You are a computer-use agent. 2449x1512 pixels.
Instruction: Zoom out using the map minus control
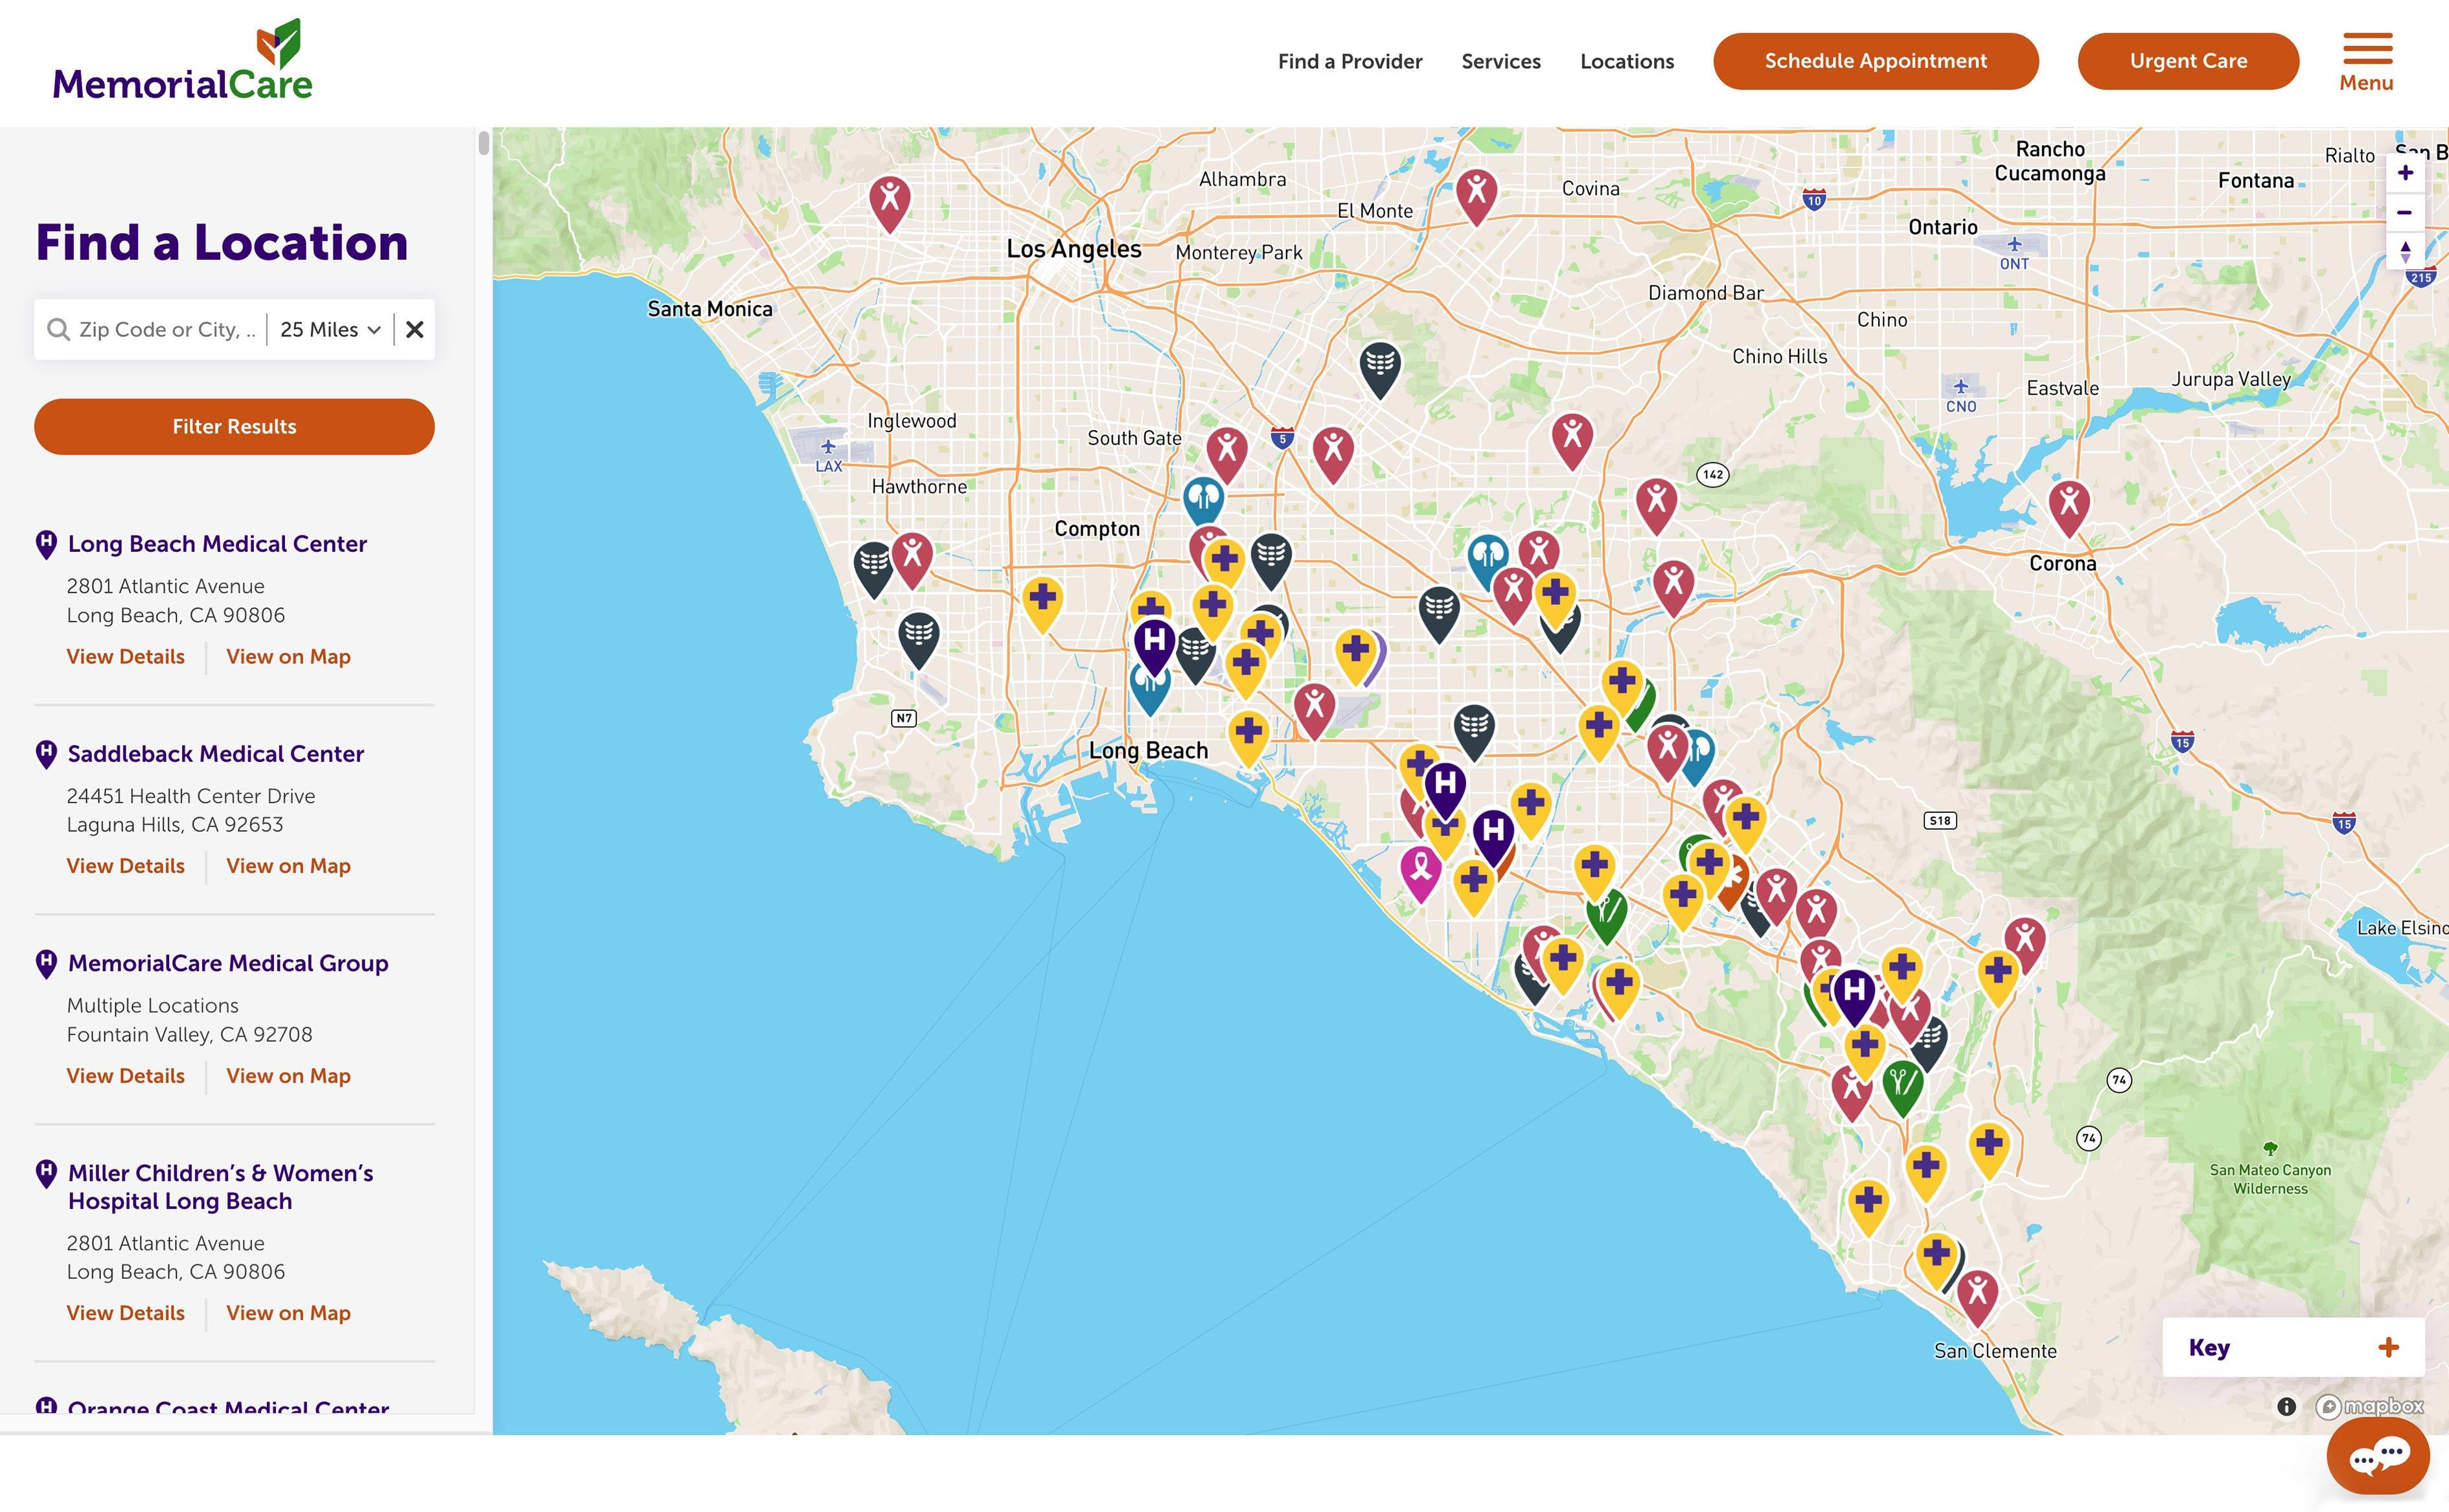(2406, 212)
